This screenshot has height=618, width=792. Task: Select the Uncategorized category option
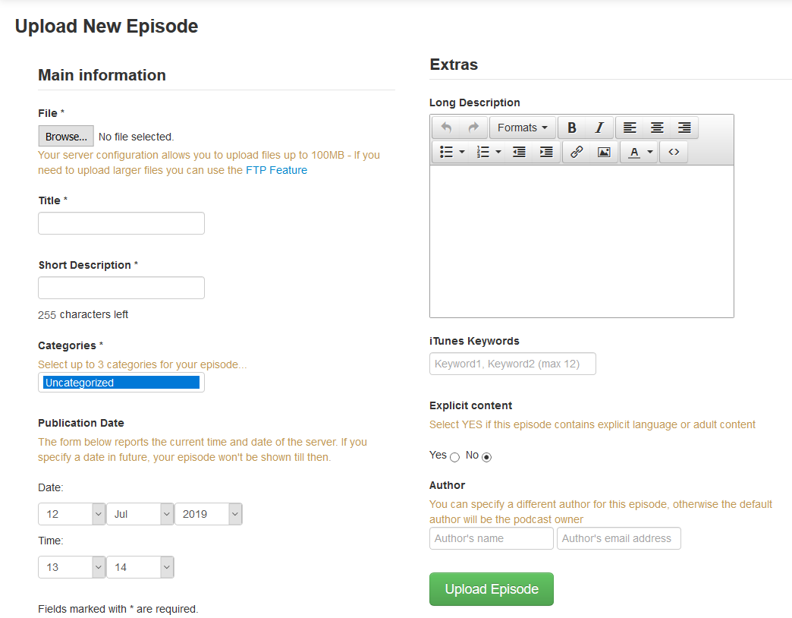pyautogui.click(x=121, y=383)
